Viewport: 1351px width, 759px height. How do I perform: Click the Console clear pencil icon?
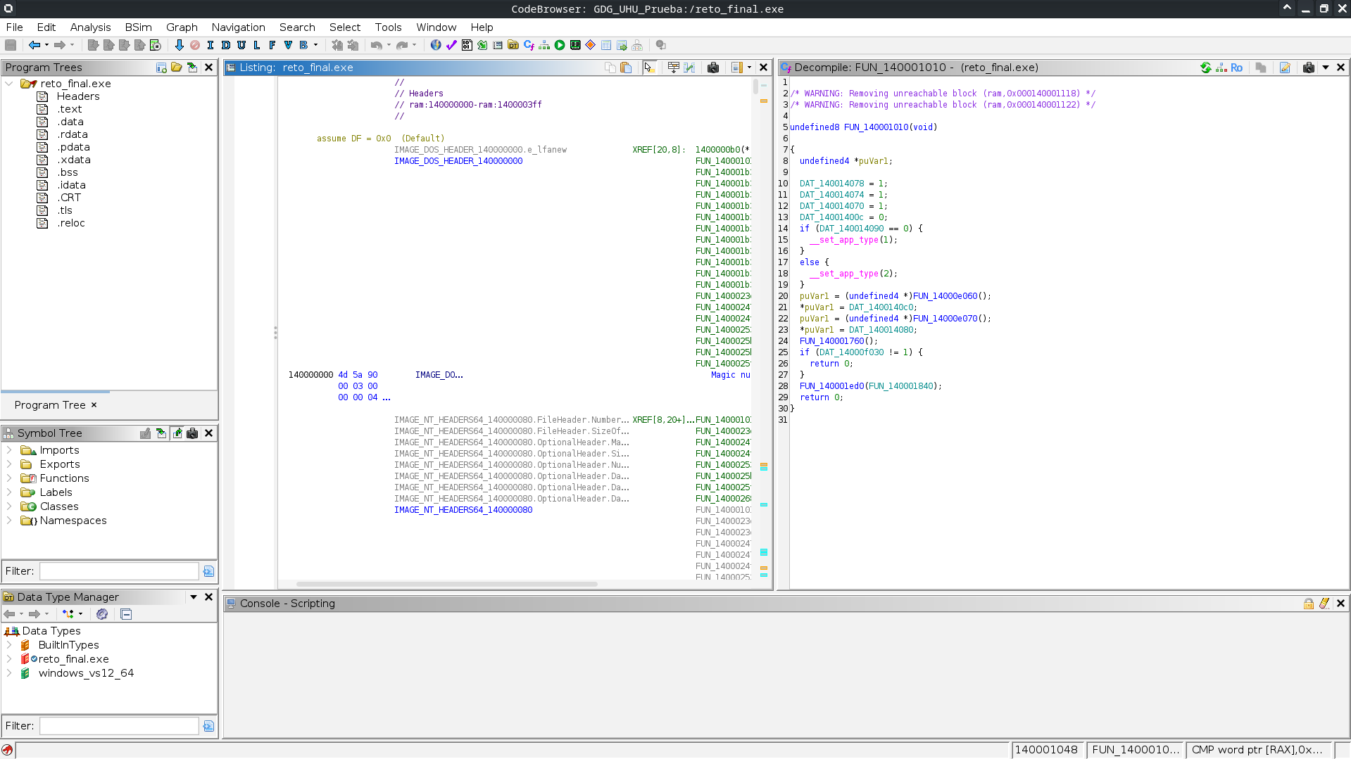pos(1324,604)
